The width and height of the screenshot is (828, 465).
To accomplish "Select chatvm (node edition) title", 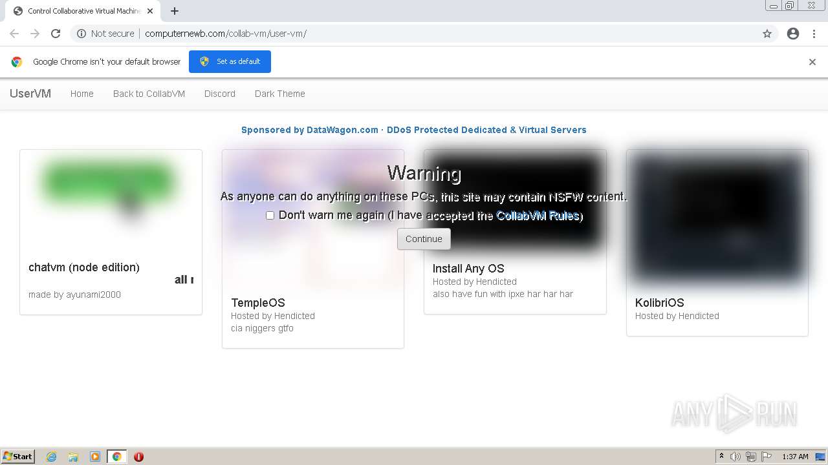I will tap(84, 267).
